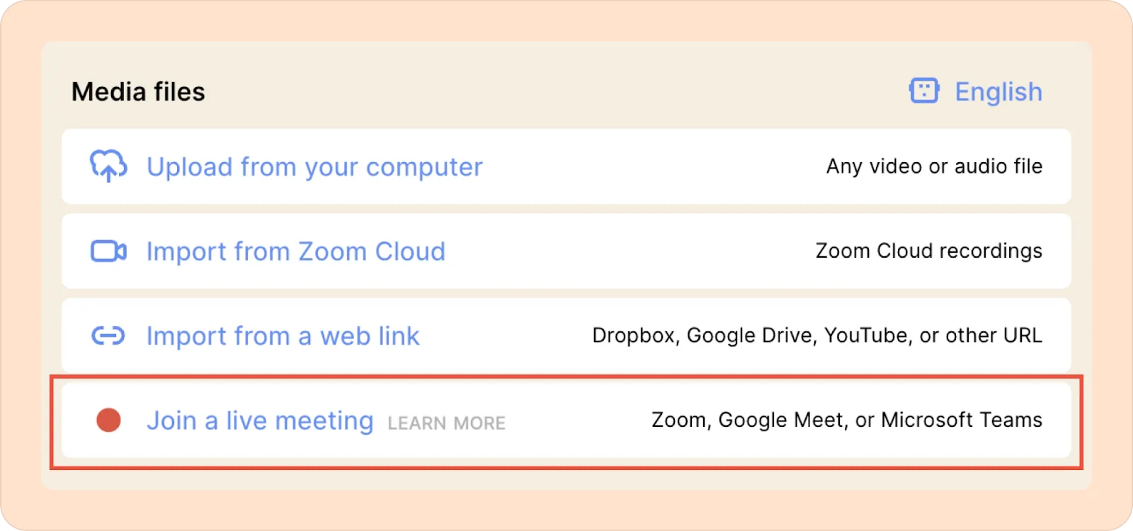Click empty space in the web link row
This screenshot has height=531, width=1133.
(x=506, y=336)
